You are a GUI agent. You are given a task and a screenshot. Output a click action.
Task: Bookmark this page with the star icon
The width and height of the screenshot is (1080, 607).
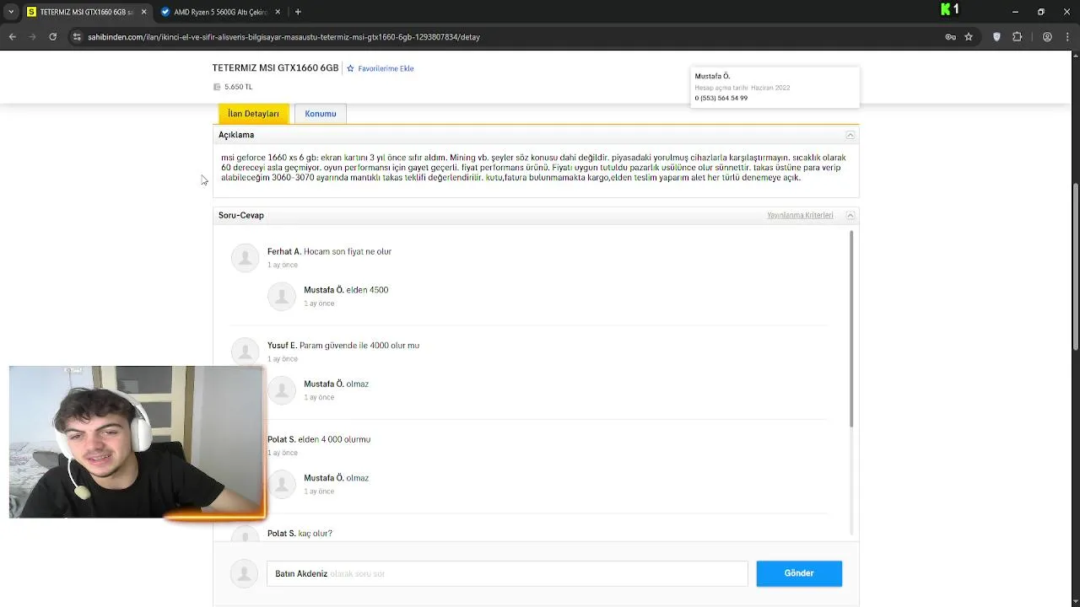(969, 37)
